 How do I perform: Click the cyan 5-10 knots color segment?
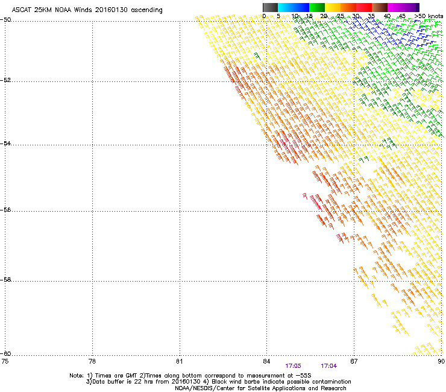[286, 7]
